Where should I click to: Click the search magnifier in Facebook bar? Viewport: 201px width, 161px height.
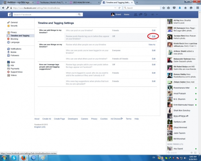[x=79, y=14]
